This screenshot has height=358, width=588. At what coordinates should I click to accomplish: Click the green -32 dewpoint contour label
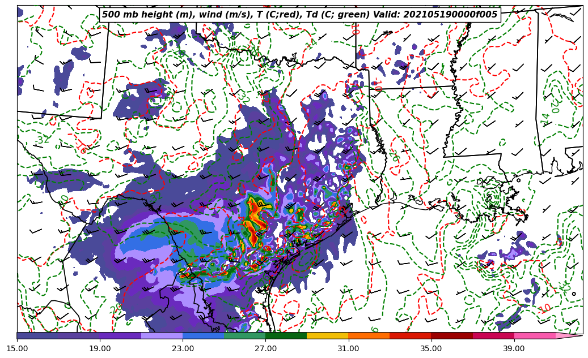tap(41, 140)
